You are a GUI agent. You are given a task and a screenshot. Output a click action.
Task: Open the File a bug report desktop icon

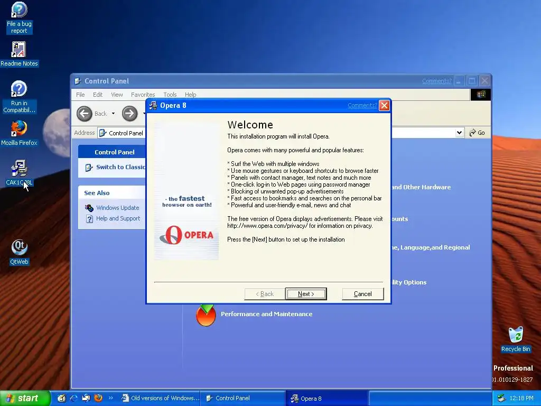(x=19, y=17)
